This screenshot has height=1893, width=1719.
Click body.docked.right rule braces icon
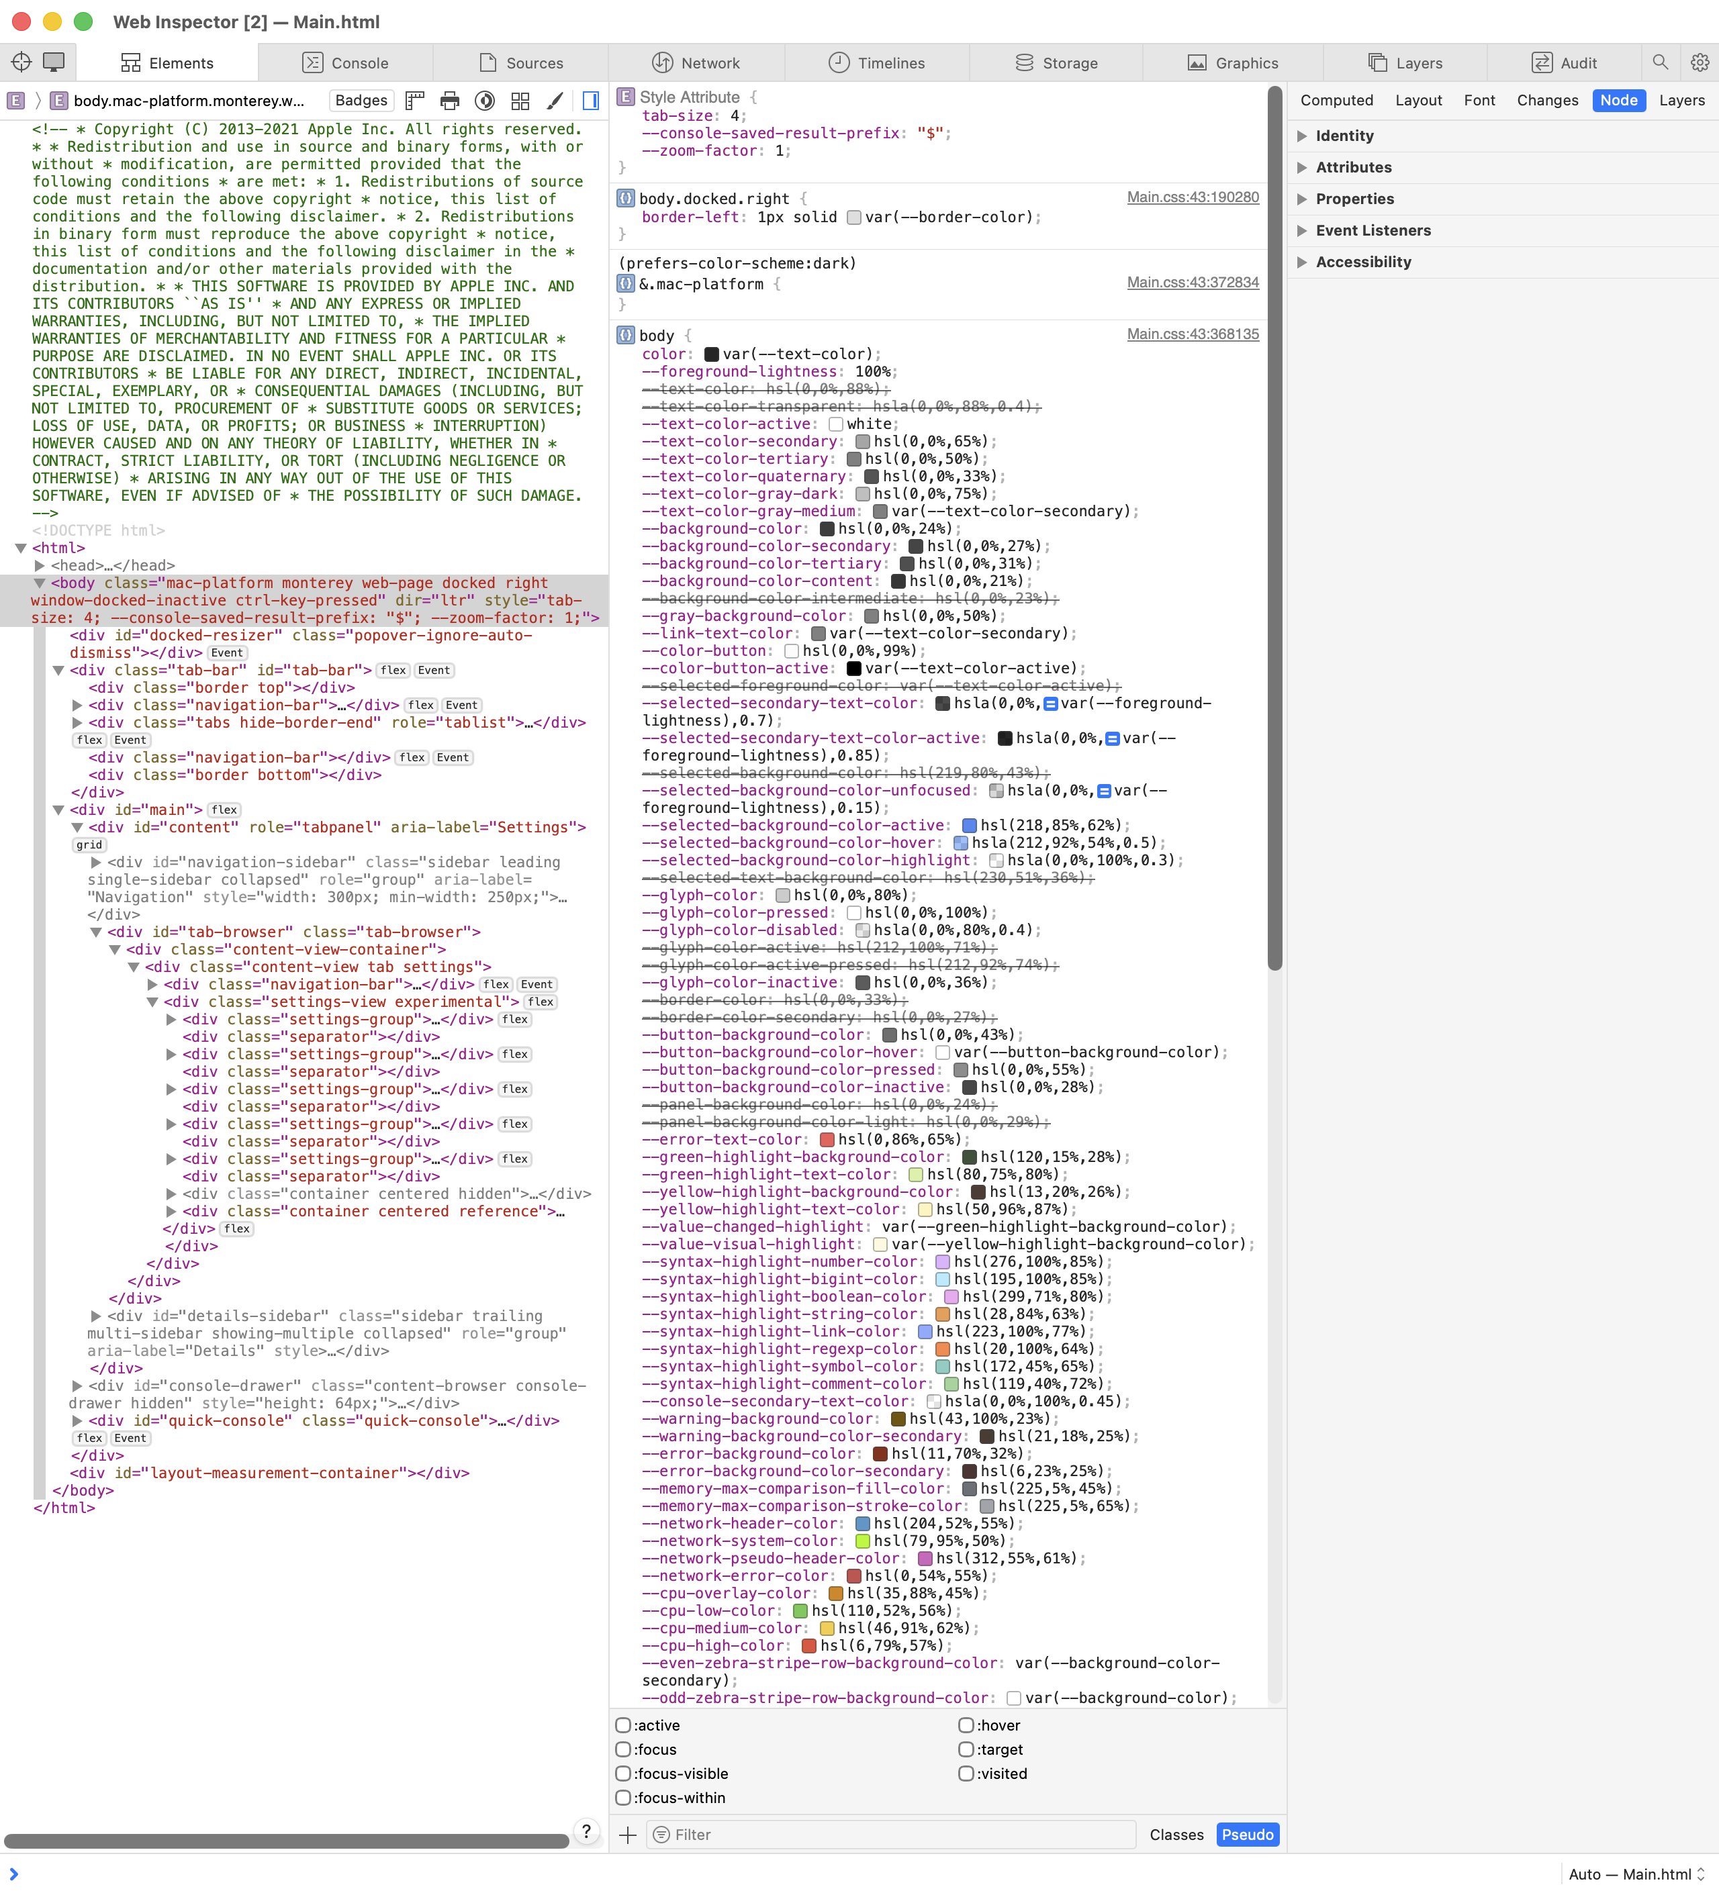[626, 198]
